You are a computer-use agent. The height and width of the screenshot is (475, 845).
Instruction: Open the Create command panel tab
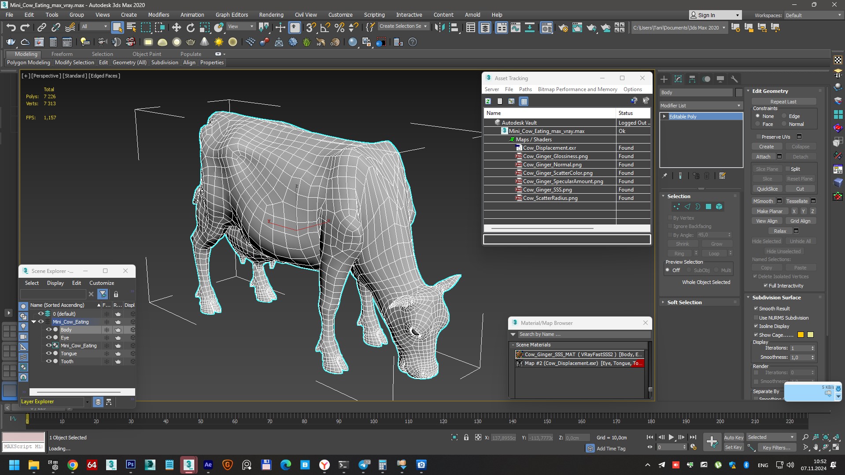[x=664, y=79]
